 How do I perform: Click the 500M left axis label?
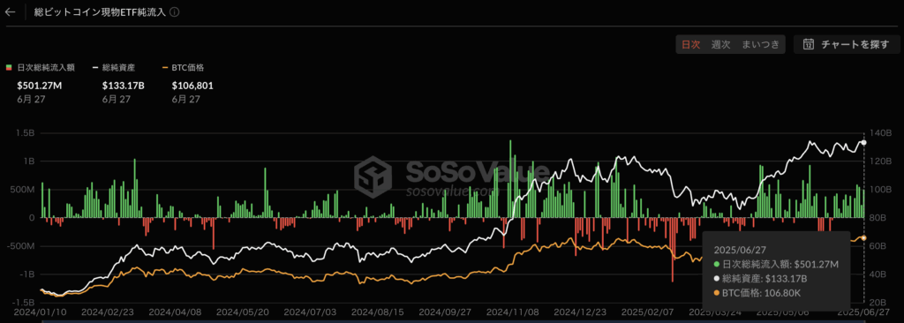point(22,189)
